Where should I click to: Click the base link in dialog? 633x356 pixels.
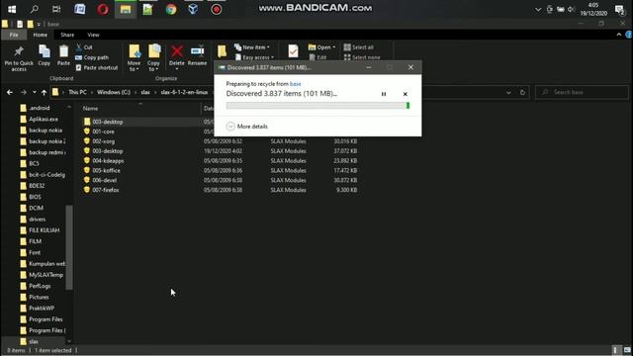pyautogui.click(x=295, y=84)
